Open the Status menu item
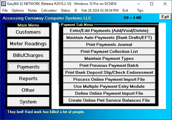Screen dimensions: 172x120 click(x=65, y=10)
